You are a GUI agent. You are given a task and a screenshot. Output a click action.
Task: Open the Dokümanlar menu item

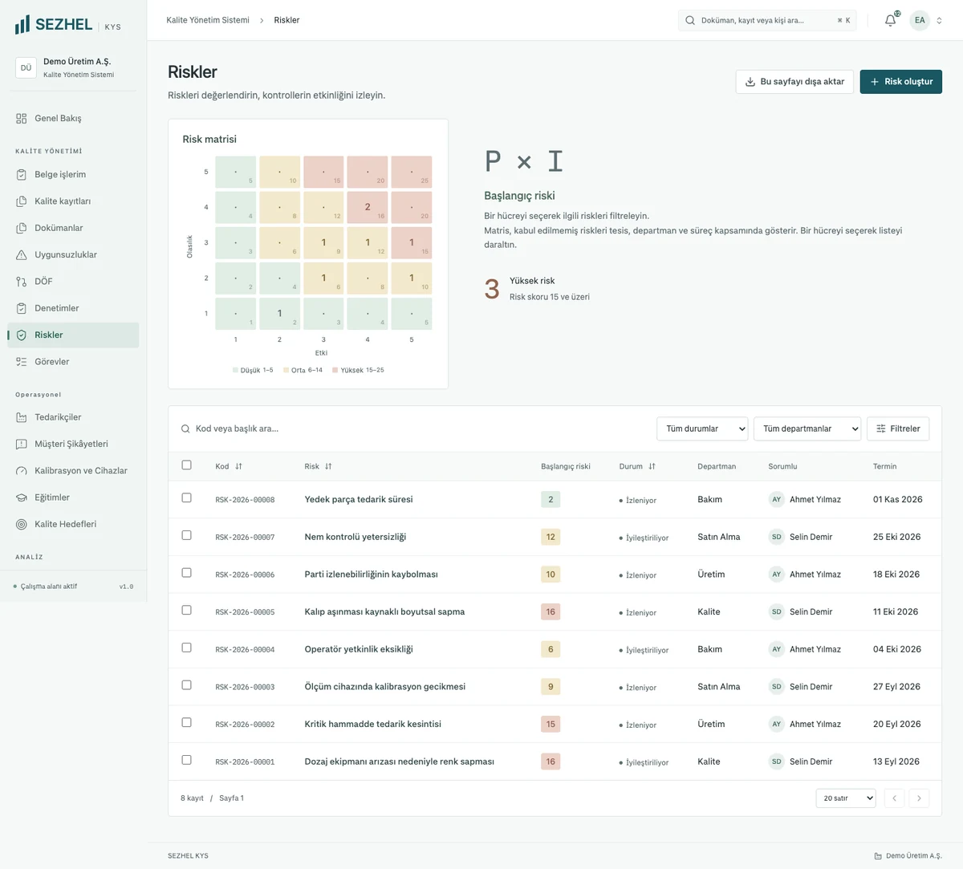click(x=73, y=228)
